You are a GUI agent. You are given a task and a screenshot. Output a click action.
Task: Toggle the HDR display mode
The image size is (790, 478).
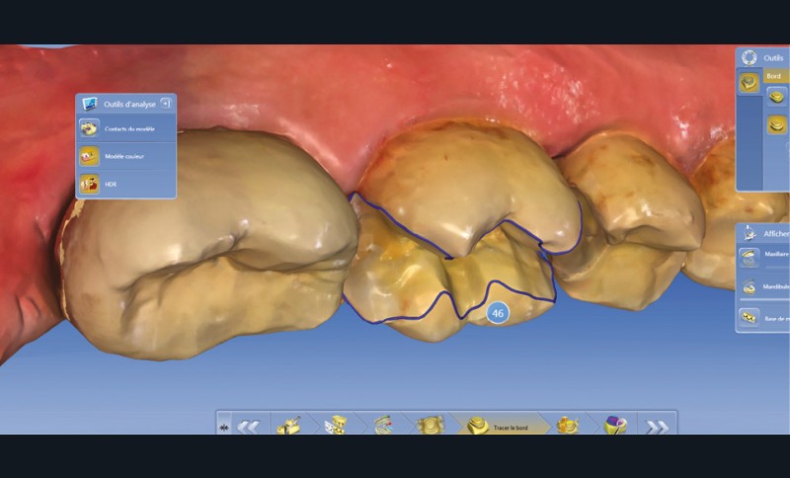click(x=90, y=184)
